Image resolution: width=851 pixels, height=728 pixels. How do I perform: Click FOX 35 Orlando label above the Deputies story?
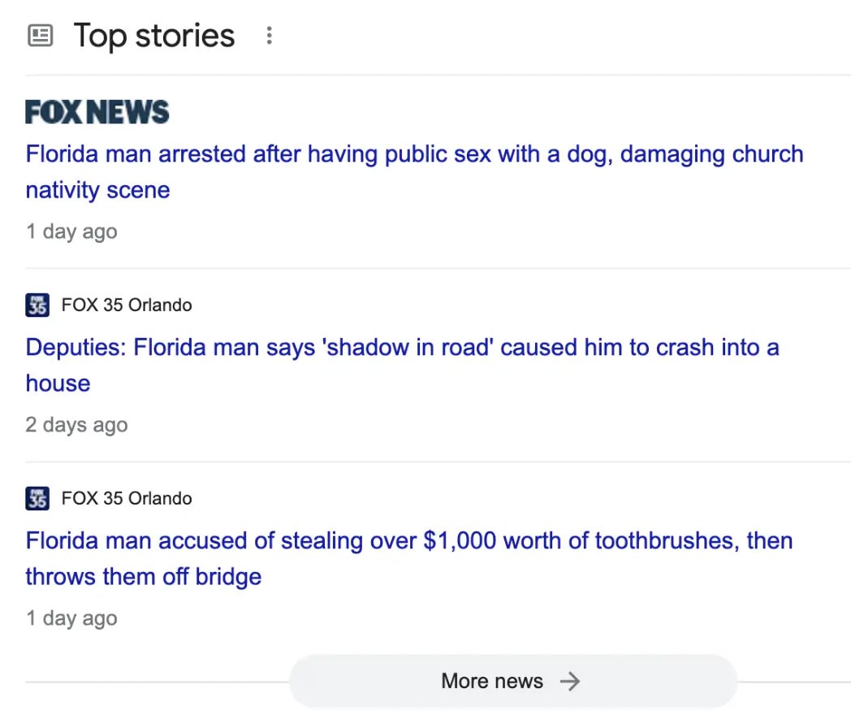(127, 305)
